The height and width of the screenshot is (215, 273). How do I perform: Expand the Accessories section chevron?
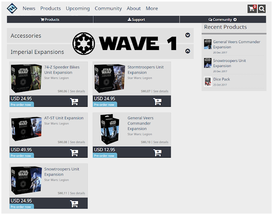point(188,35)
